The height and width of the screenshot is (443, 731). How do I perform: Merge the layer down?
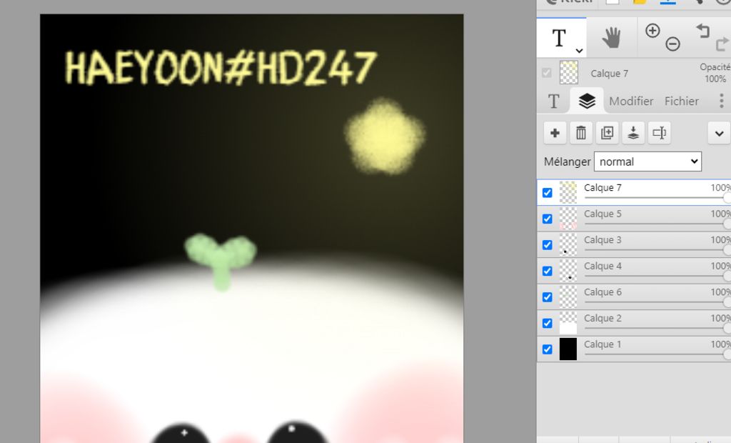[x=633, y=133]
